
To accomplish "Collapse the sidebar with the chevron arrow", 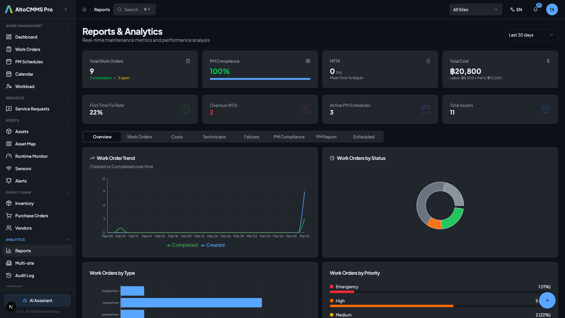I will click(66, 9).
